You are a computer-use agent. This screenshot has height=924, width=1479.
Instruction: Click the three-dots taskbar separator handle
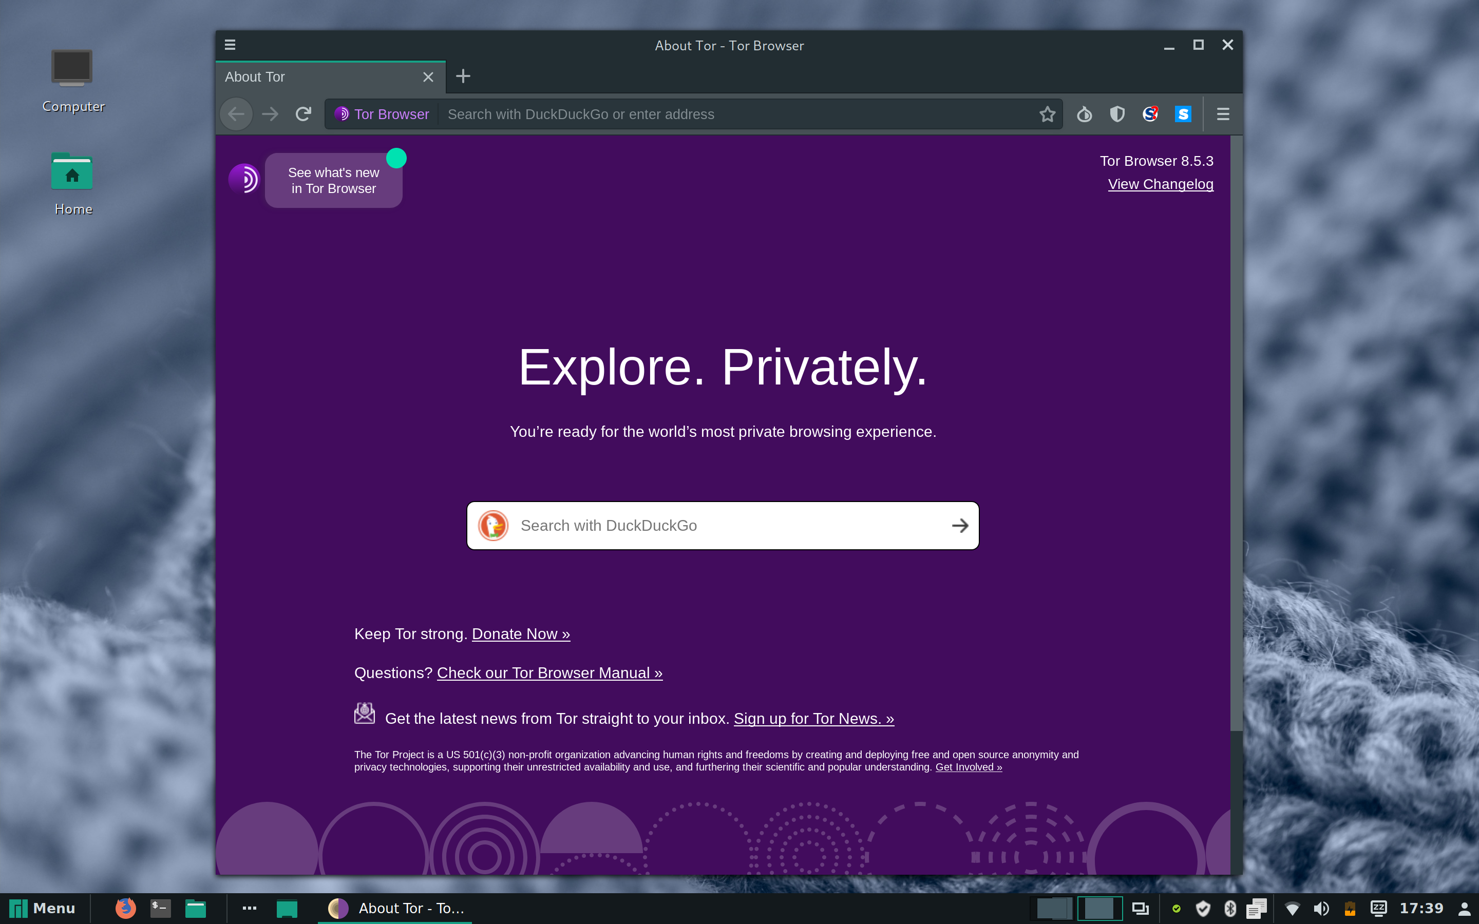pos(250,908)
